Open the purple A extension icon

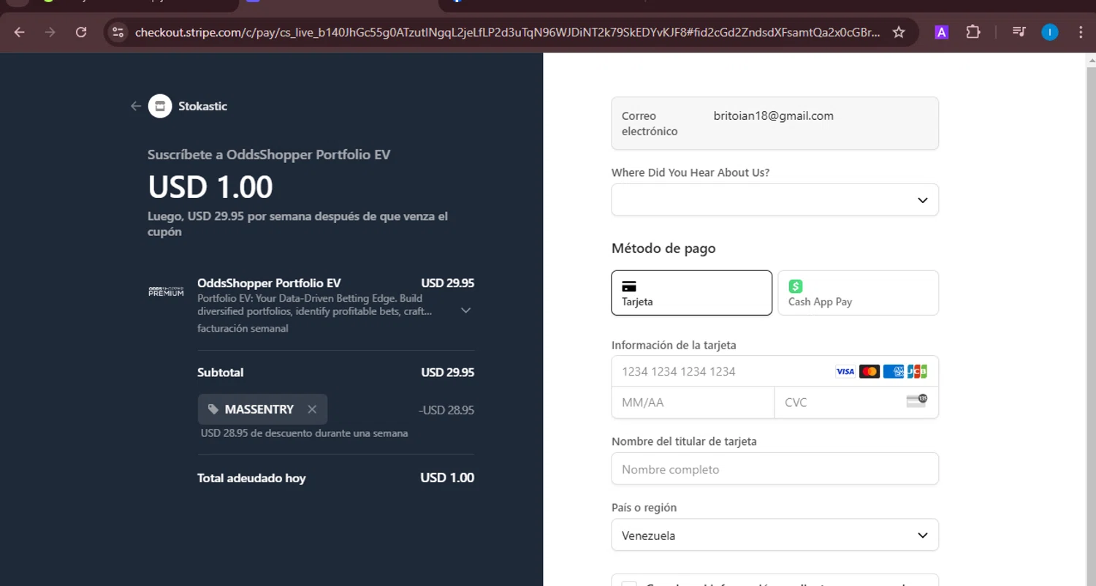(x=942, y=32)
